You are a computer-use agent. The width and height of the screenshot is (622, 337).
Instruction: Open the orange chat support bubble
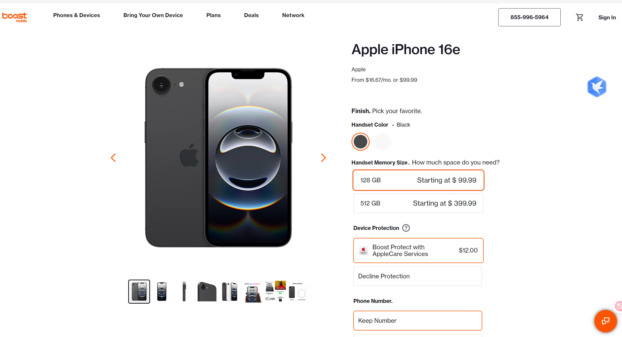coord(605,321)
